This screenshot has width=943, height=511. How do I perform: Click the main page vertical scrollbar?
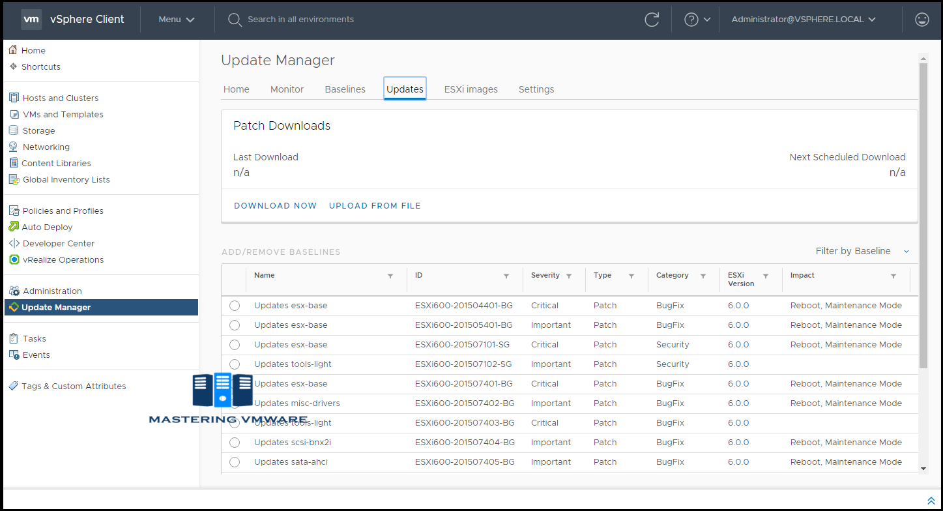923,215
